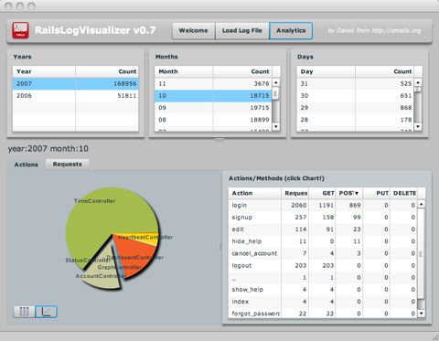This screenshot has height=341, width=439.
Task: Click Actions table scroll down arrow
Action: click(x=421, y=313)
